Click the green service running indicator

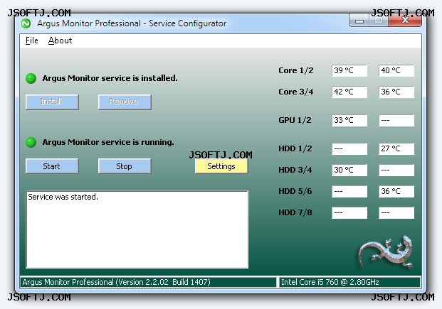click(31, 142)
